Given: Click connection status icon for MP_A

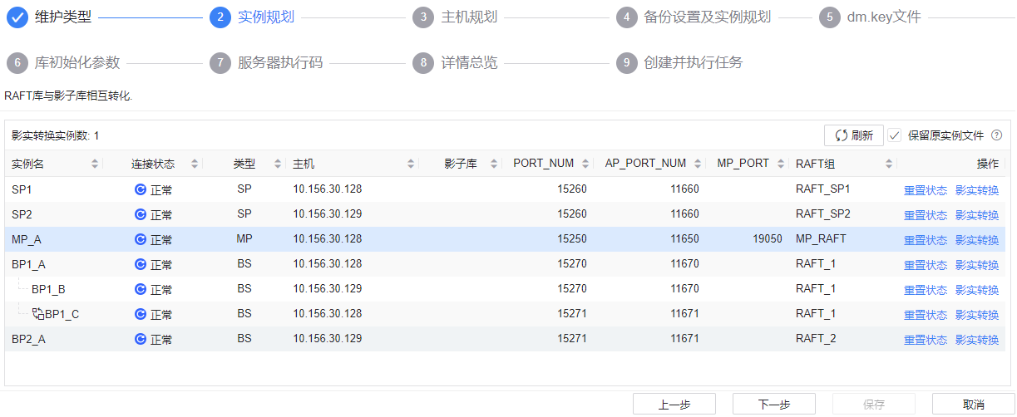Looking at the screenshot, I should coord(141,239).
